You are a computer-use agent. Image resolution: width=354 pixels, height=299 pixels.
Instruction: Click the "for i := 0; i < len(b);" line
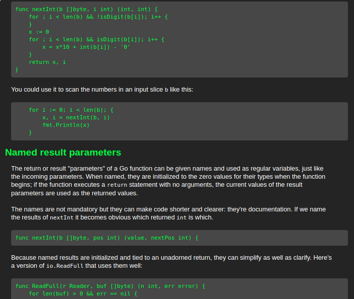pos(71,110)
